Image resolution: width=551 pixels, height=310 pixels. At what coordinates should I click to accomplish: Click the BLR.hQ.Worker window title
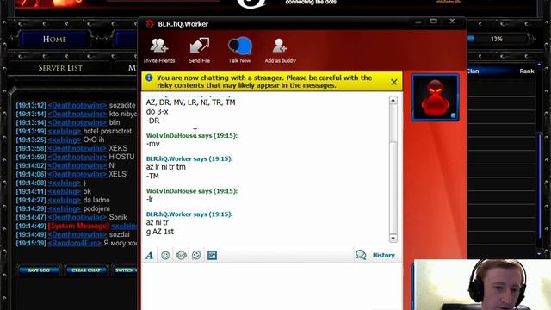click(183, 24)
